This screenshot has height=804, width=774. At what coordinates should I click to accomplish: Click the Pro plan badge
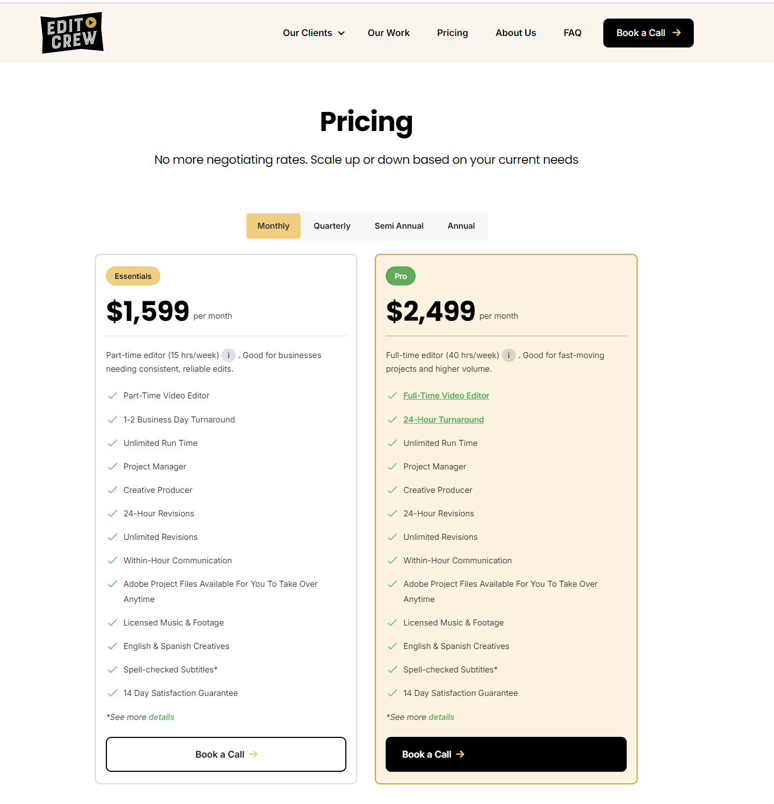point(400,276)
